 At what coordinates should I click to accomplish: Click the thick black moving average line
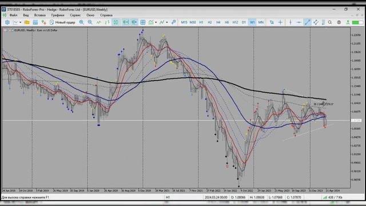tap(164, 79)
